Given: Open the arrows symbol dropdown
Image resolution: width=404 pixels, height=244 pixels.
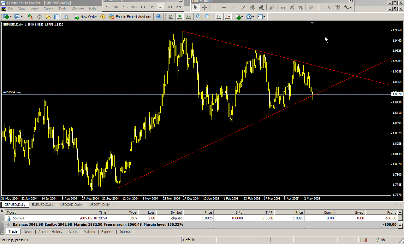Looking at the screenshot, I should point(348,7).
